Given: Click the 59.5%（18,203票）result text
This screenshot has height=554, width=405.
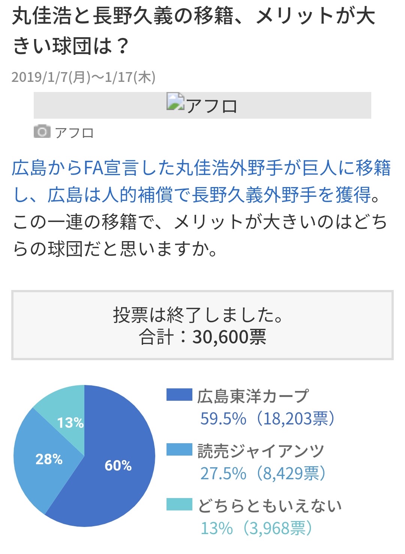Looking at the screenshot, I should pos(267,418).
